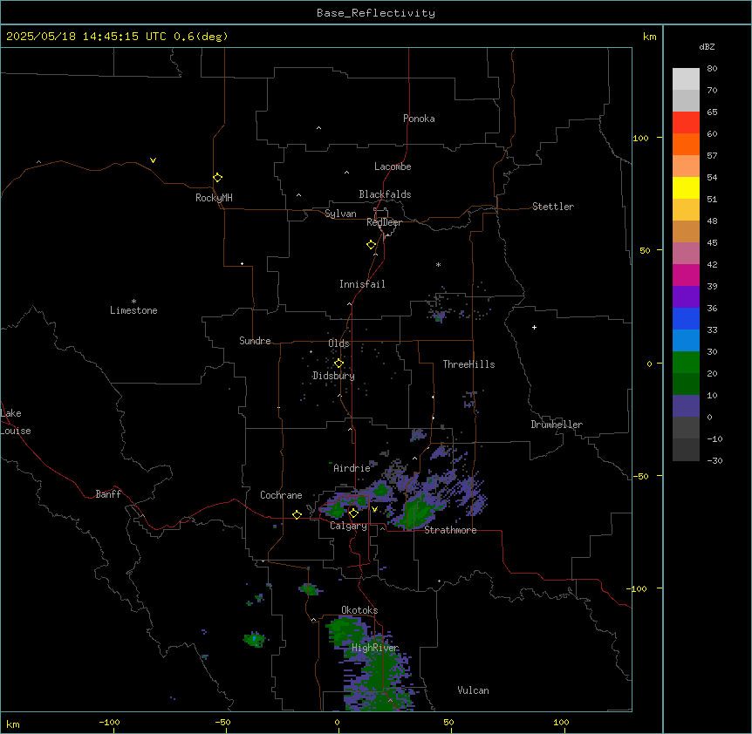752x734 pixels.
Task: Click the white plus marker north of Drumheller
Action: tap(534, 327)
